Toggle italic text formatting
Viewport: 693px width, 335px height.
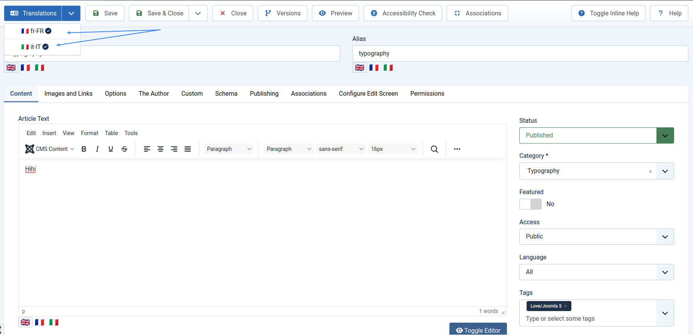tap(97, 149)
